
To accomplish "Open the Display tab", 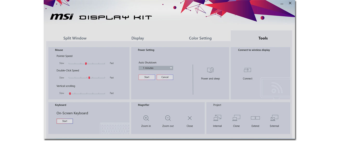I will point(138,38).
